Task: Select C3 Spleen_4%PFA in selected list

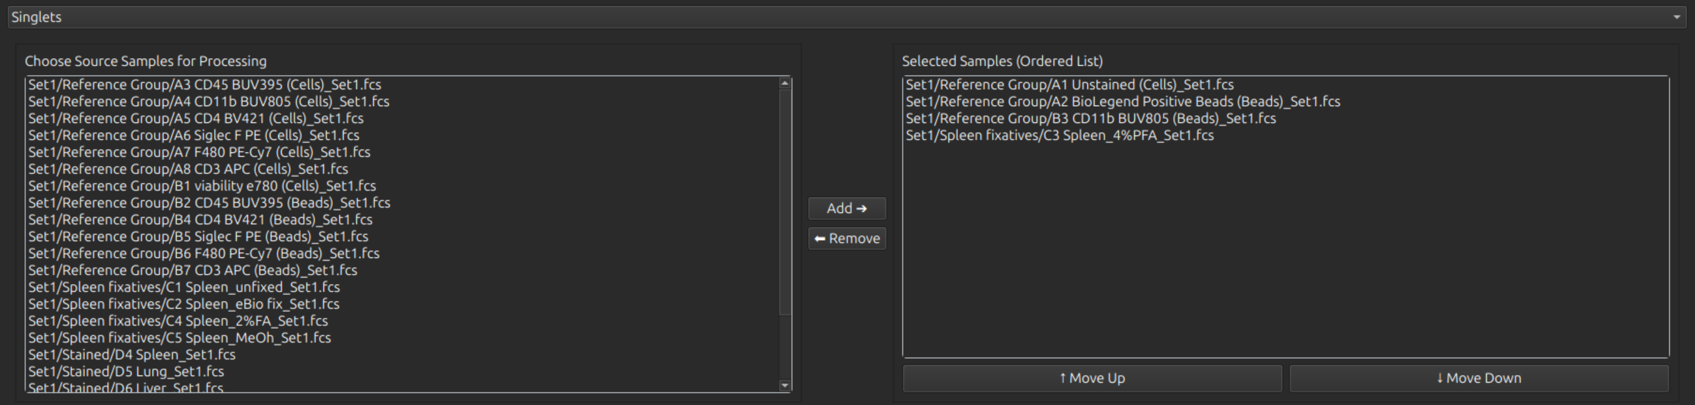Action: [1286, 136]
